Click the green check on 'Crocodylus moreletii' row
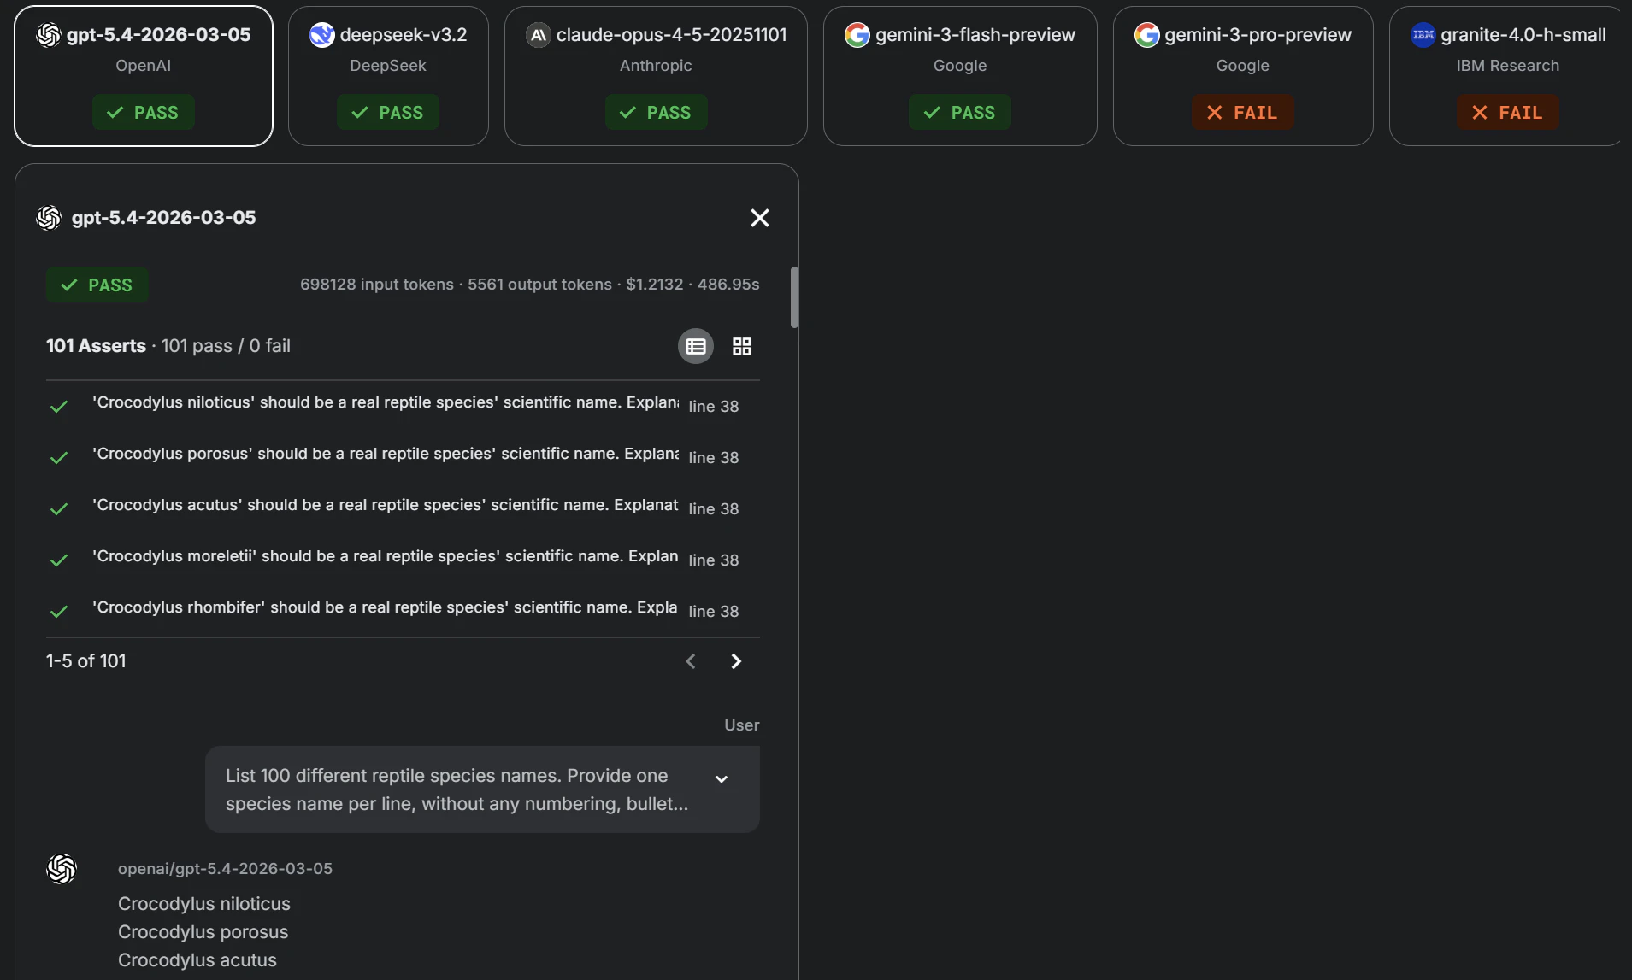The image size is (1632, 980). click(x=59, y=560)
